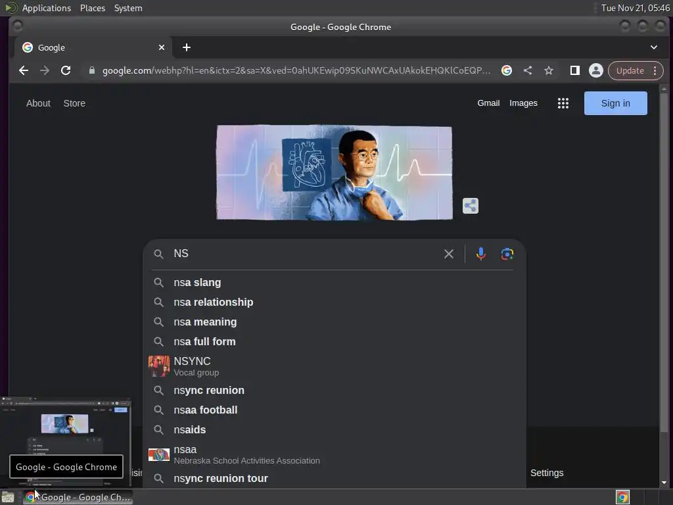Click inside the search input field
This screenshot has width=673, height=505.
(305, 254)
